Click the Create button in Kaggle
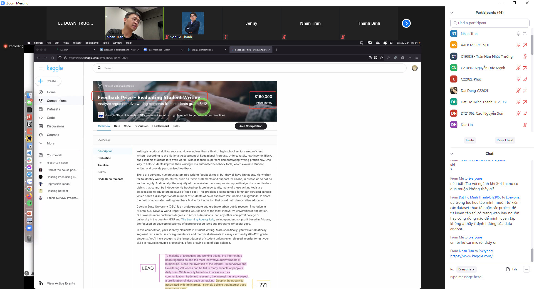Viewport: 534px width, 289px height. pos(48,81)
